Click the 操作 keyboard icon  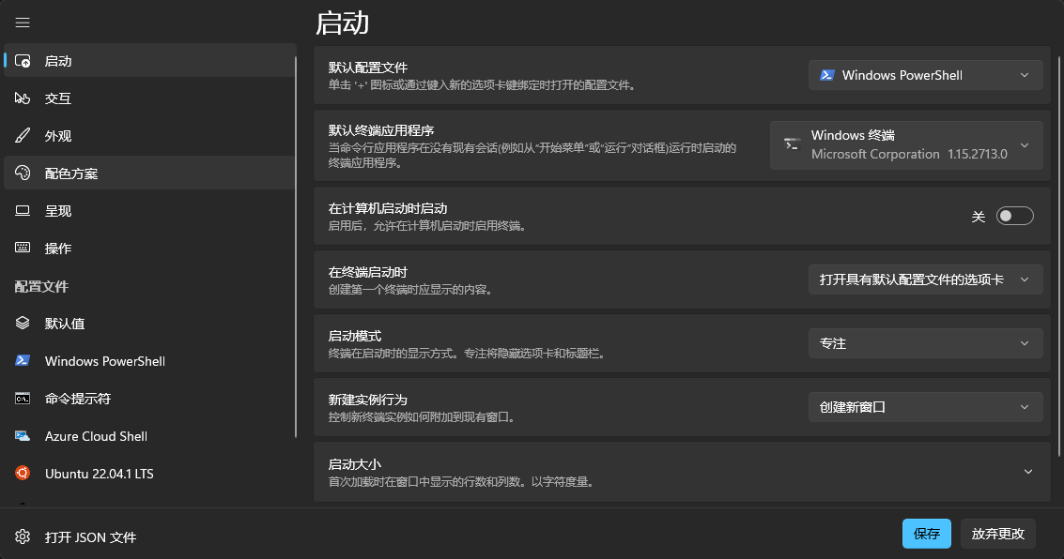point(23,249)
